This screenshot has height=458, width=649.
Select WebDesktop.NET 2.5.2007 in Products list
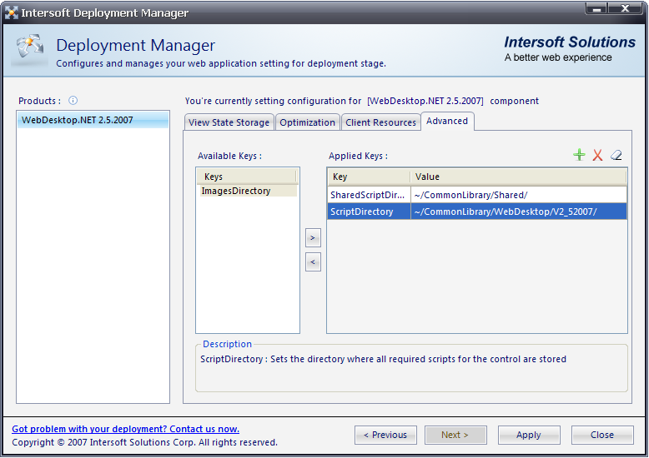pos(78,120)
